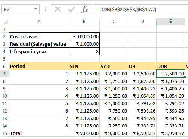Select period 5 cell in column A
The height and width of the screenshot is (139, 188).
click(x=39, y=103)
